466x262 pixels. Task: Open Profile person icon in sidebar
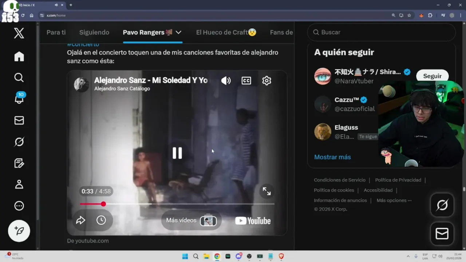tap(19, 184)
